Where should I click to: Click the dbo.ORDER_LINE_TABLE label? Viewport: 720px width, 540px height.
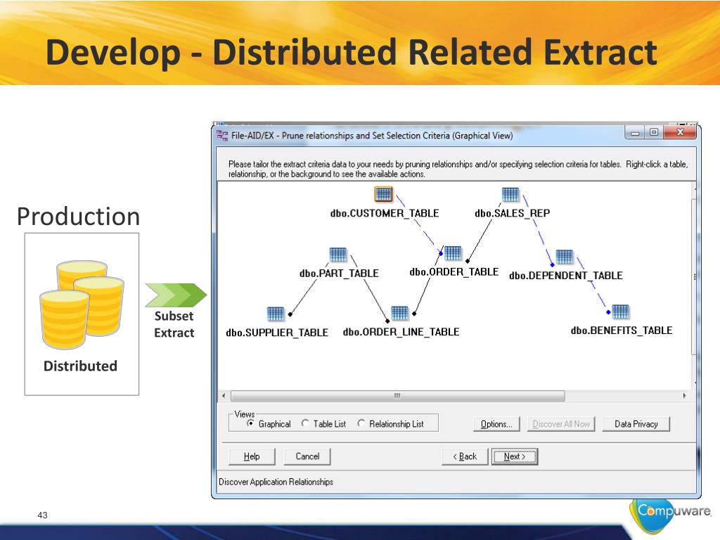tap(401, 332)
